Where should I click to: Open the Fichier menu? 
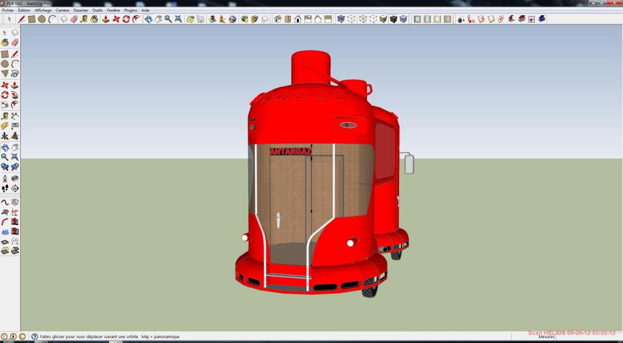tap(7, 10)
